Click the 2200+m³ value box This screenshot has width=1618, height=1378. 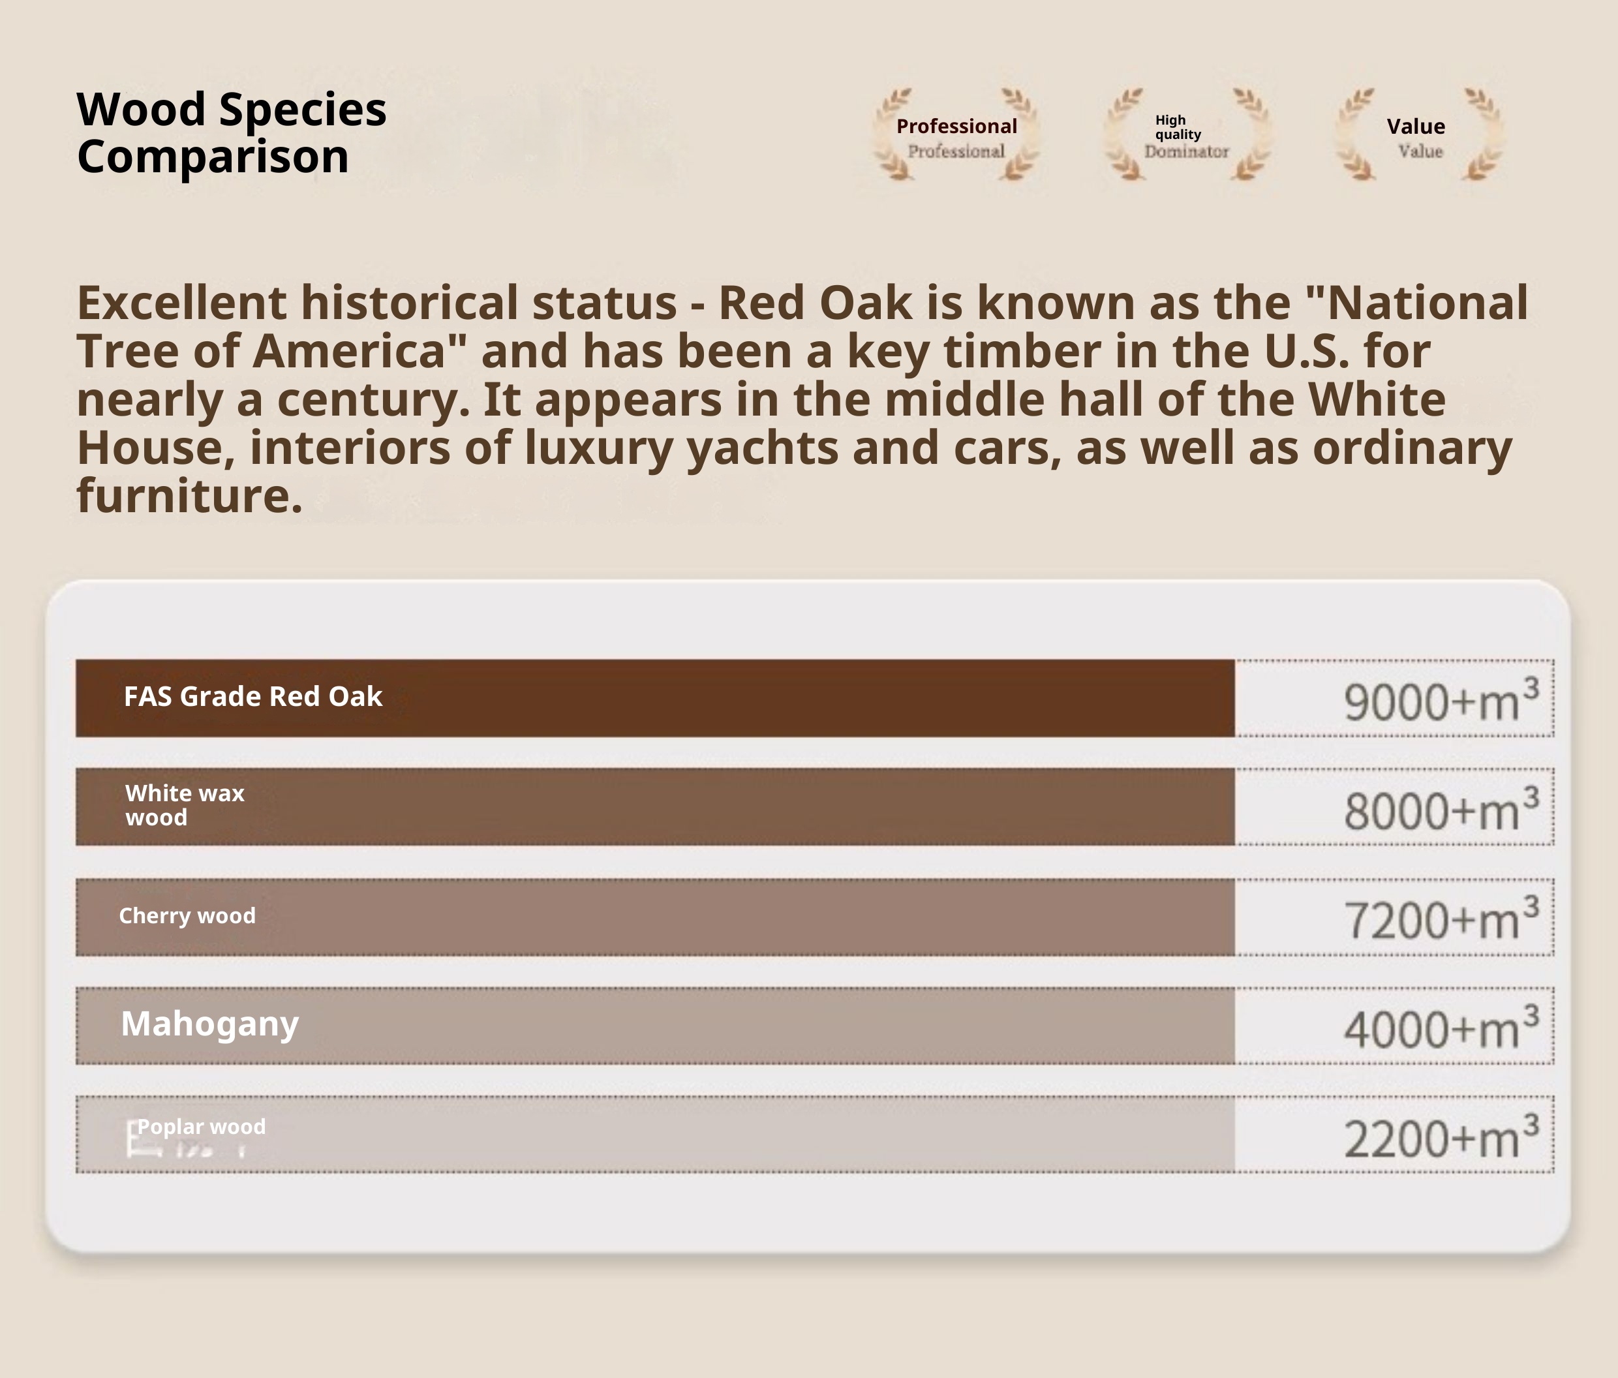1395,1133
